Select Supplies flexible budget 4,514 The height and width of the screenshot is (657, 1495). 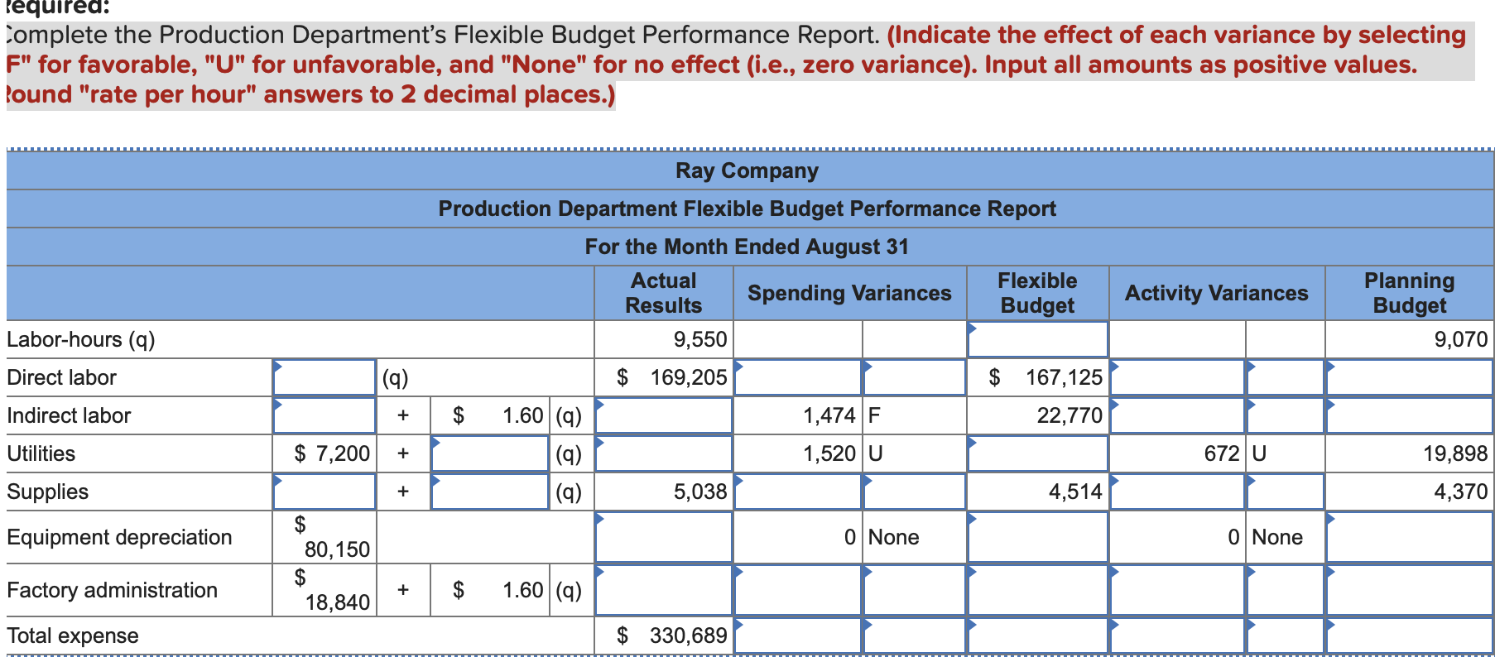1038,492
